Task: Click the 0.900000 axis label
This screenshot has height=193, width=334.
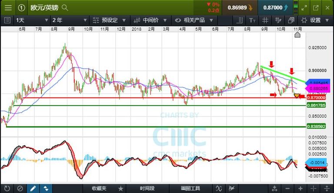Action: [317, 70]
